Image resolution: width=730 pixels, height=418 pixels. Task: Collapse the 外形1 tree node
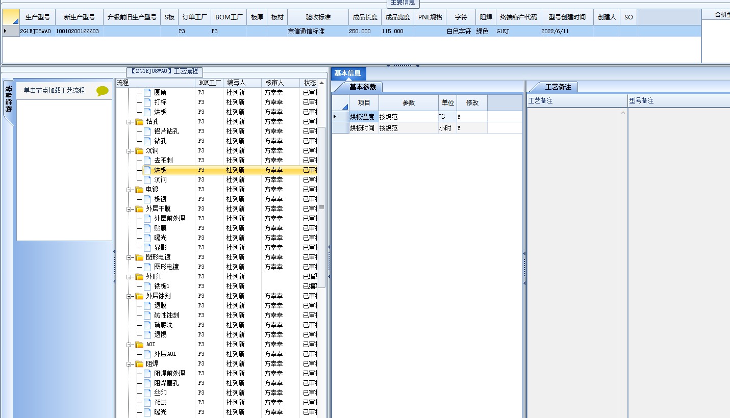[x=130, y=277]
